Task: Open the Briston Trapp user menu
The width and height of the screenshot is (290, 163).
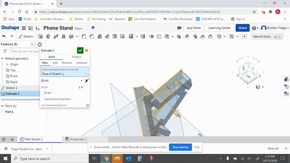Action: pos(275,28)
